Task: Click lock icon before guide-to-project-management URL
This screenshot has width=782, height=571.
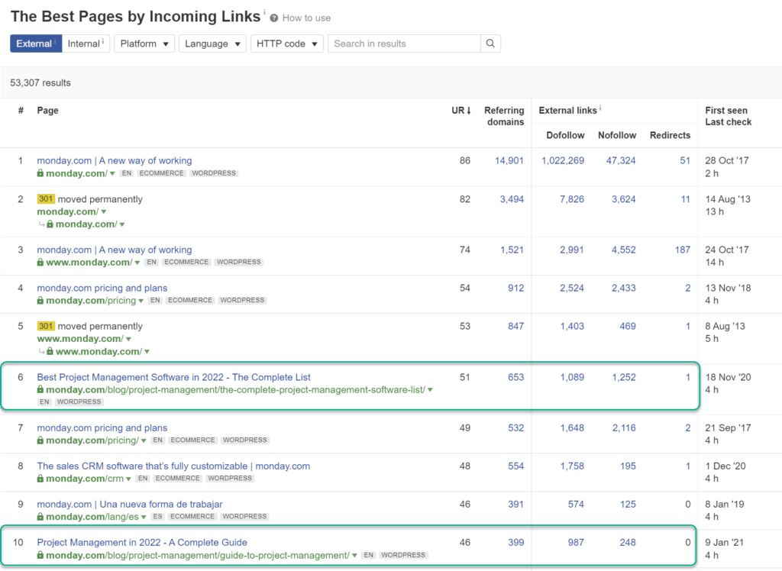Action: pyautogui.click(x=40, y=555)
